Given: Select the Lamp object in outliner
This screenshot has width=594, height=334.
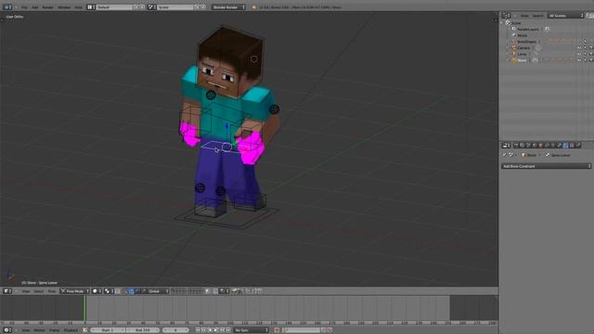Looking at the screenshot, I should 522,54.
